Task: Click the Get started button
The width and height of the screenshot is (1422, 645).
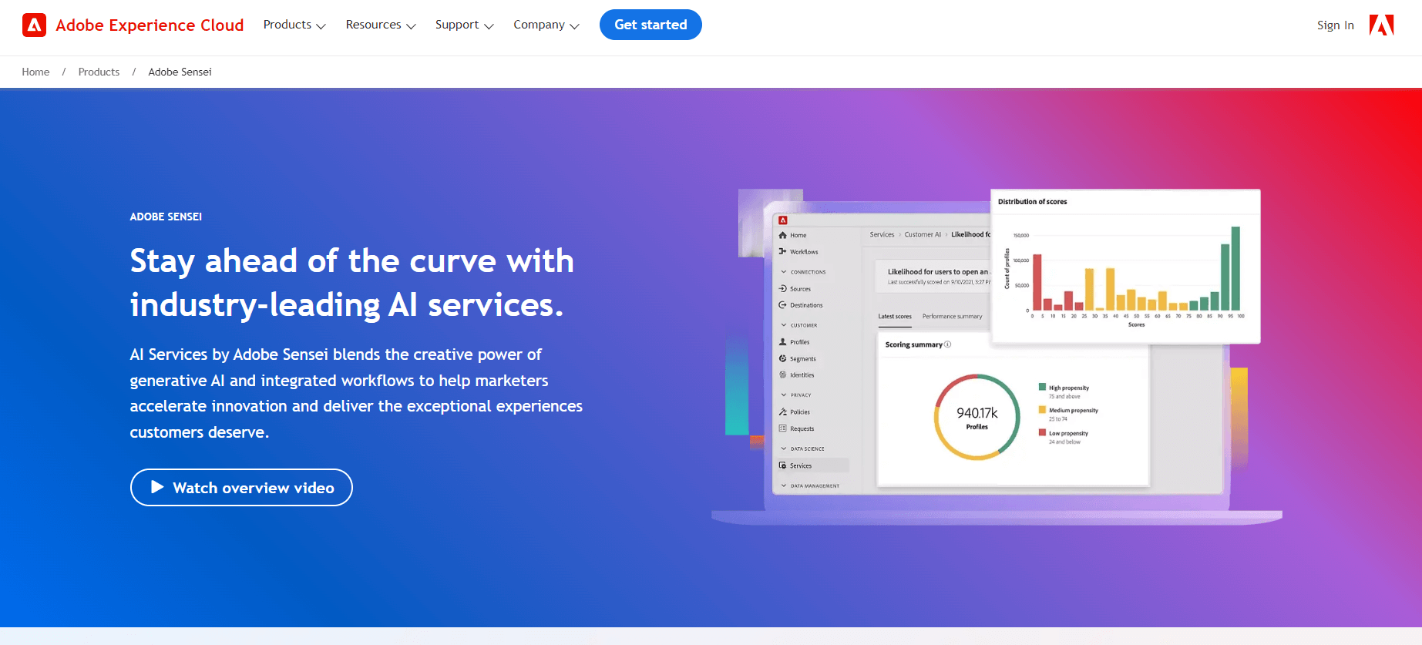Action: click(650, 25)
